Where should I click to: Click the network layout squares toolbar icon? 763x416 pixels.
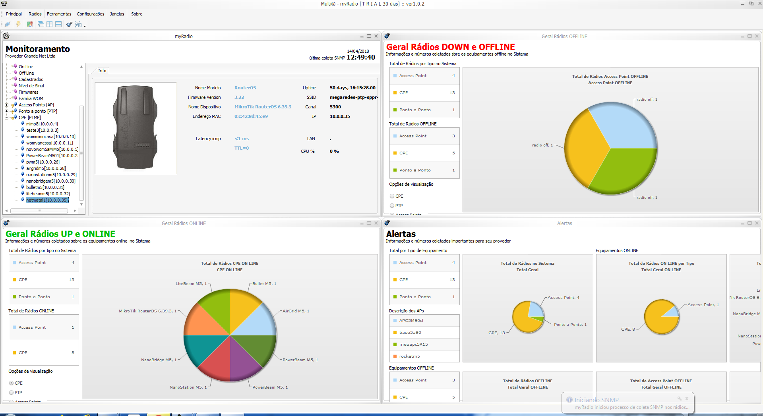click(x=78, y=24)
